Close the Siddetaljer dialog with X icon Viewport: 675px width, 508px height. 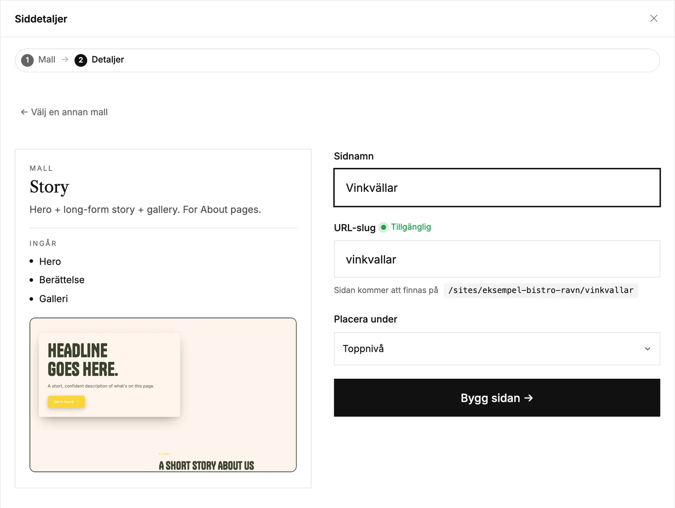[x=654, y=18]
